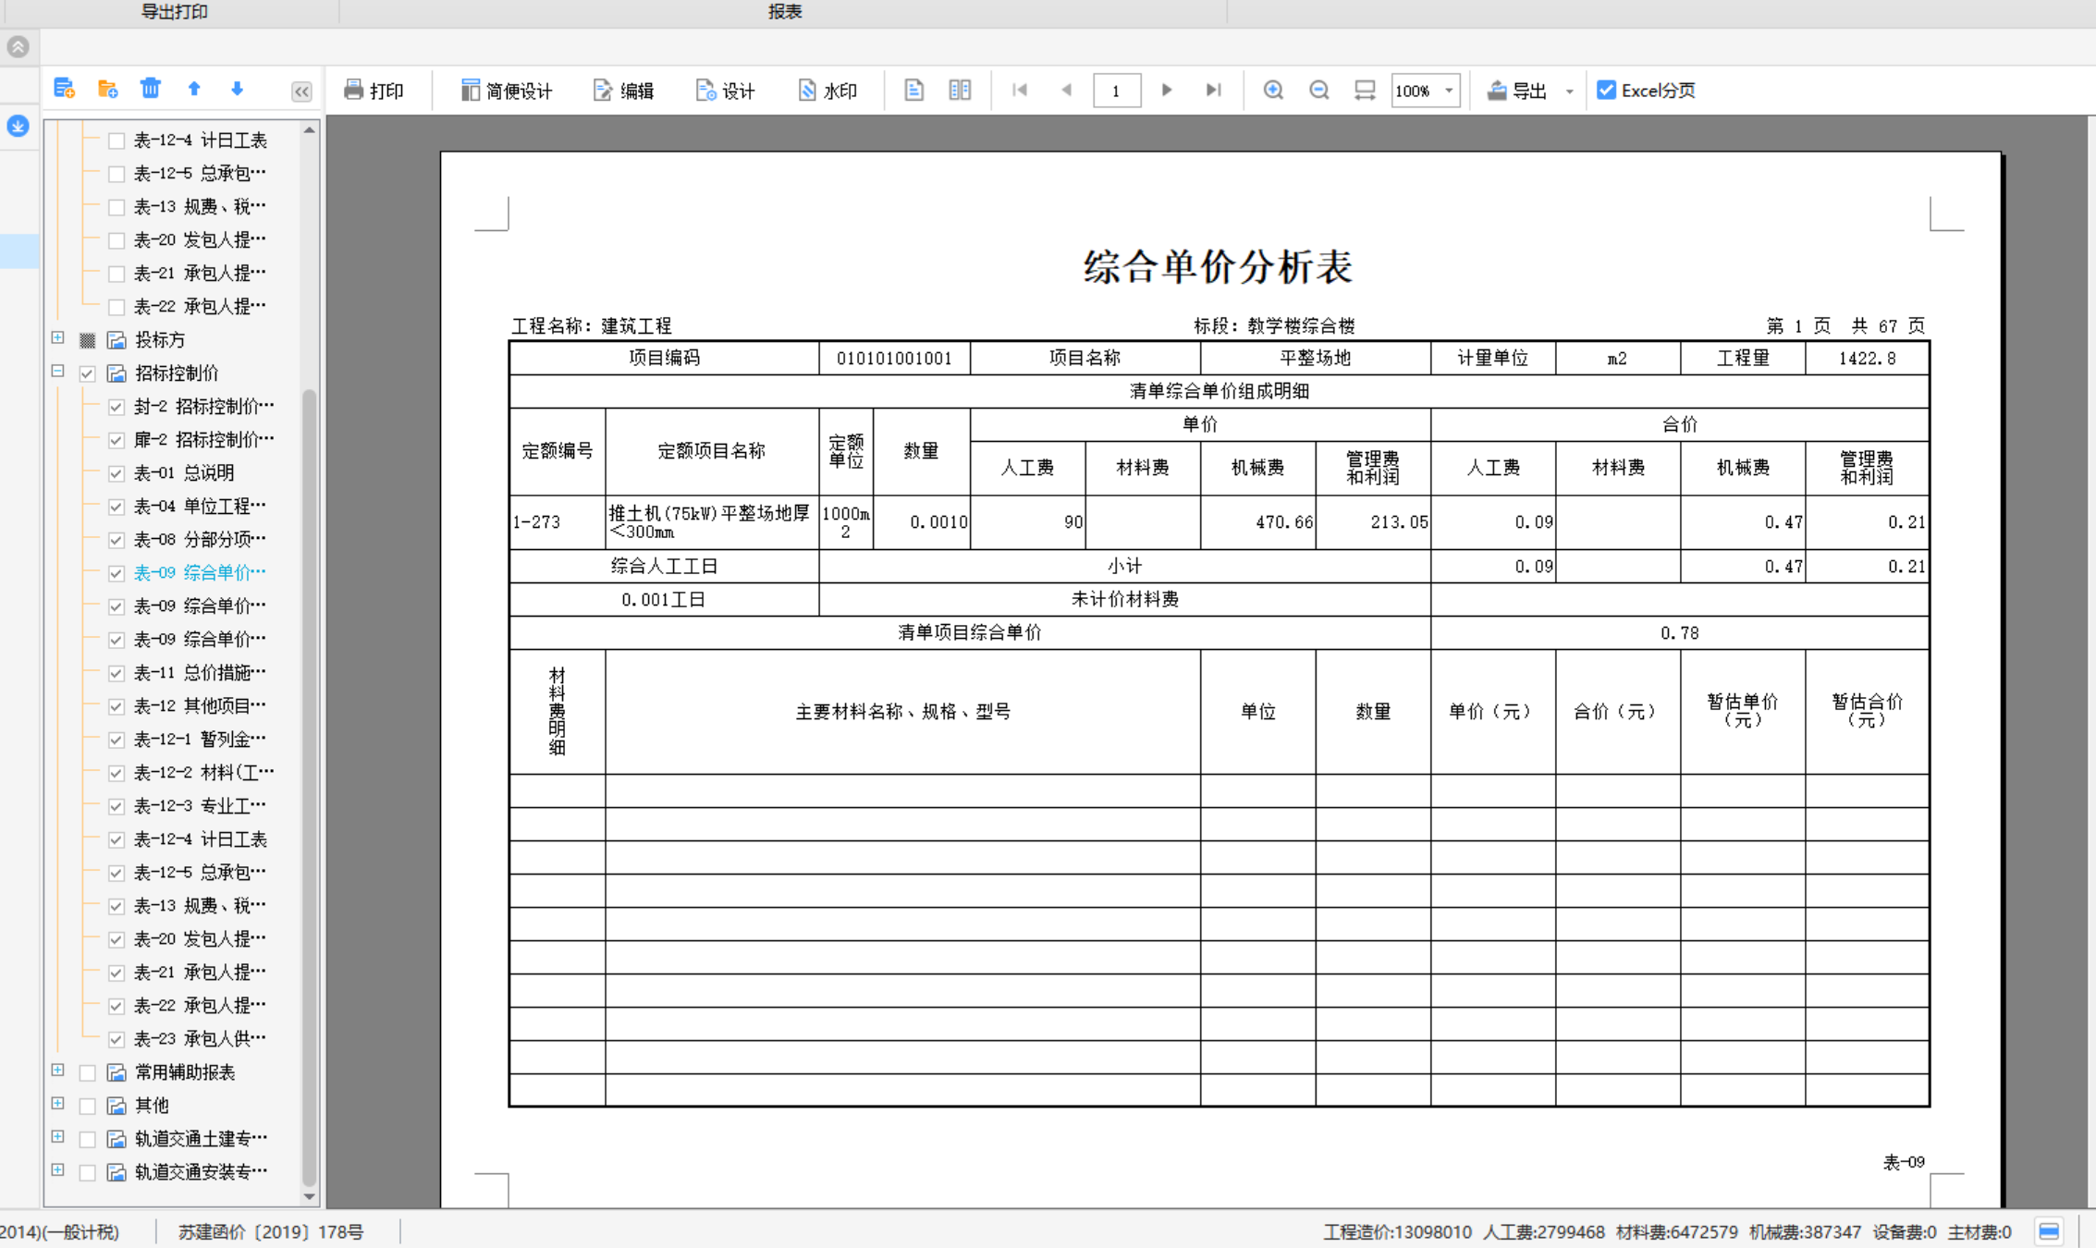Viewport: 2096px width, 1248px height.
Task: Check the 常用辅助报表 checkbox
Action: 87,1072
